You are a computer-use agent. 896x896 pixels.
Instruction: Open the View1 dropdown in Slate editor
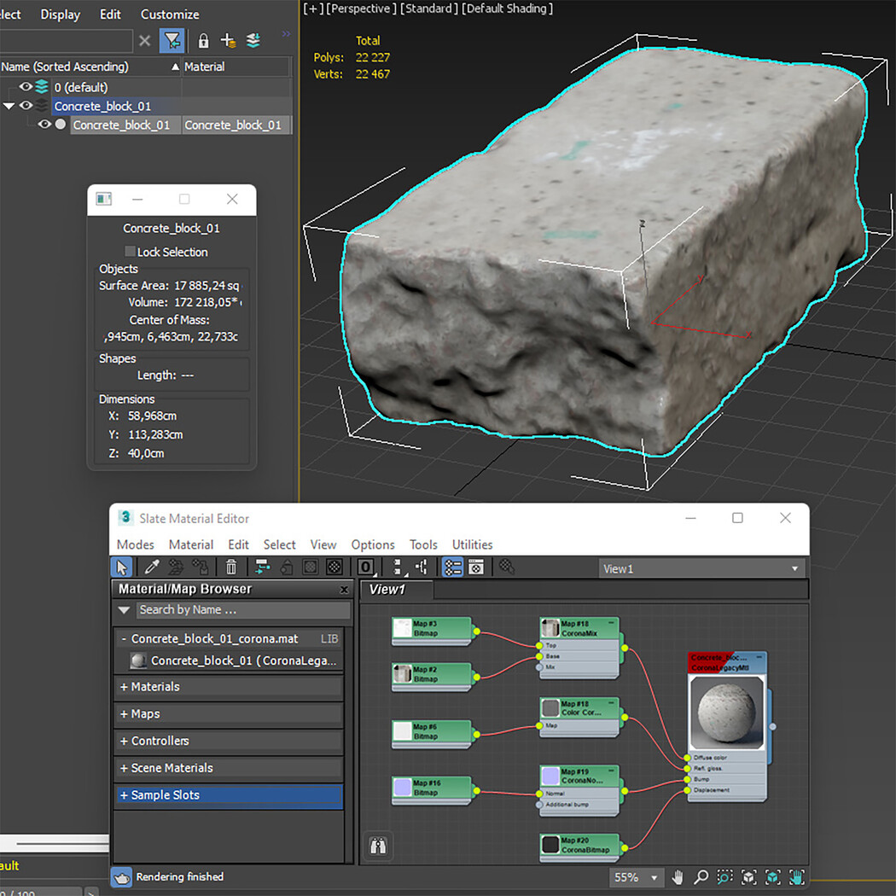pos(701,569)
